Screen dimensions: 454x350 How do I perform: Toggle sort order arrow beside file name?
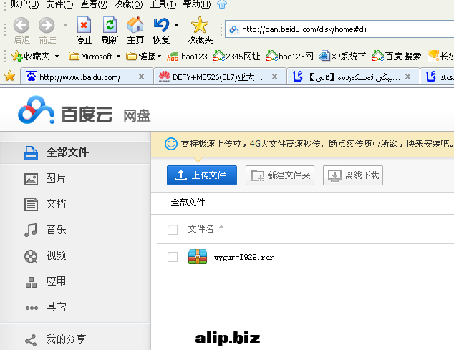[221, 228]
